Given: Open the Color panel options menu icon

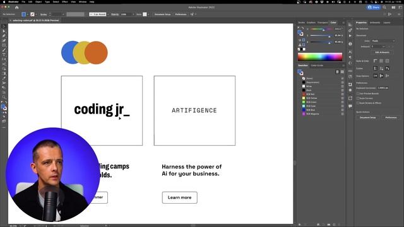Looking at the screenshot, I should pyautogui.click(x=343, y=23).
